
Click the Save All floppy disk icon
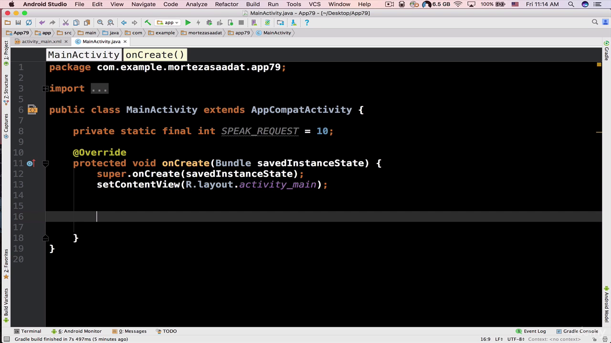coord(18,22)
